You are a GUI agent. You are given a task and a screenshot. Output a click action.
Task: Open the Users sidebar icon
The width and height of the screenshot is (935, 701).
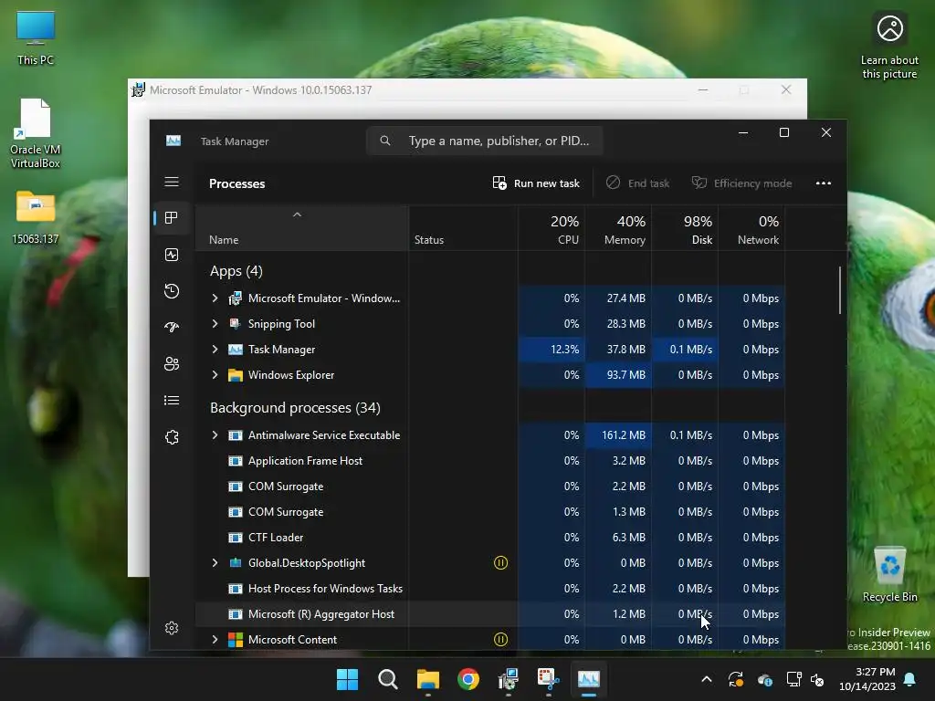pyautogui.click(x=172, y=363)
